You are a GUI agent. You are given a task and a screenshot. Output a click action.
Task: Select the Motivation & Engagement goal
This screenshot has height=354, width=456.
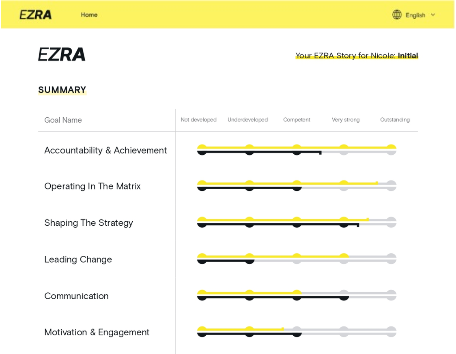tap(97, 332)
